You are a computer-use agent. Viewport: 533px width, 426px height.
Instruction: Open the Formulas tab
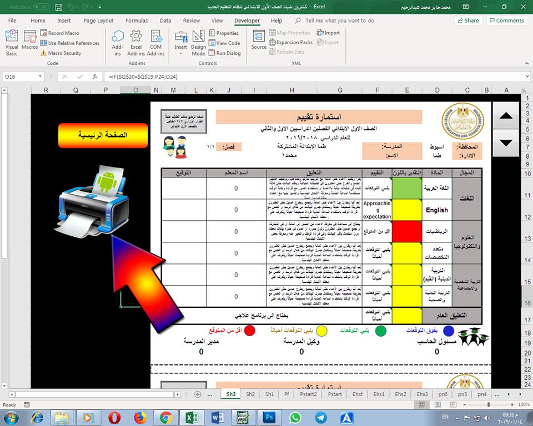[x=137, y=21]
